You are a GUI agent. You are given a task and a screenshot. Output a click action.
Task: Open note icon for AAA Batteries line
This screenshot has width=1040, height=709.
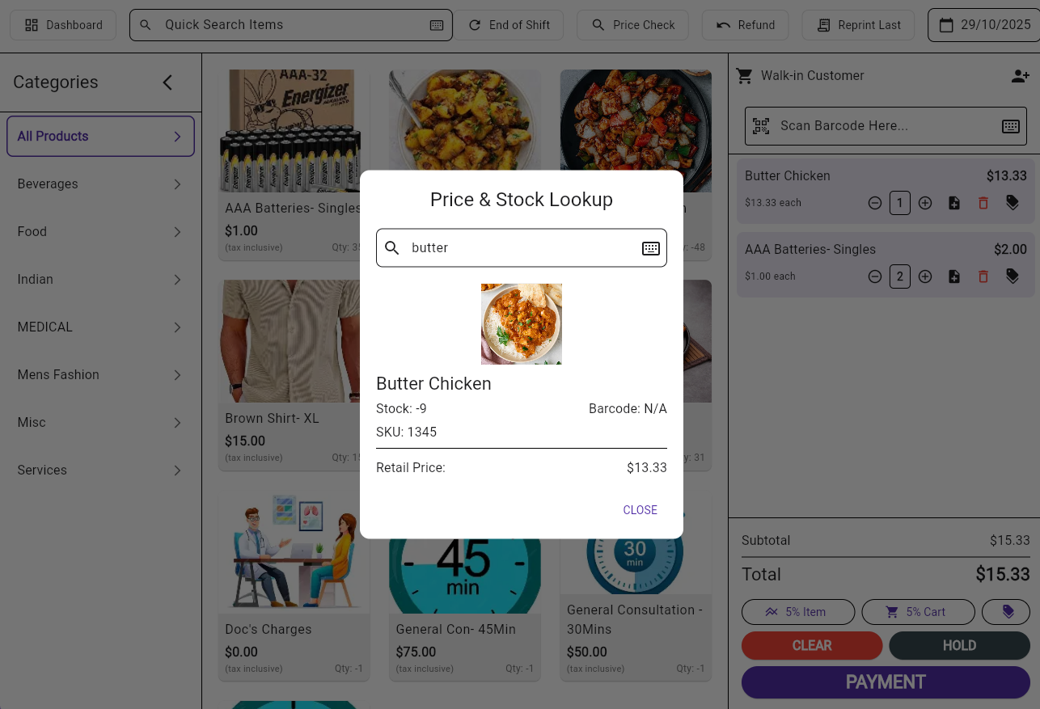[x=954, y=276]
